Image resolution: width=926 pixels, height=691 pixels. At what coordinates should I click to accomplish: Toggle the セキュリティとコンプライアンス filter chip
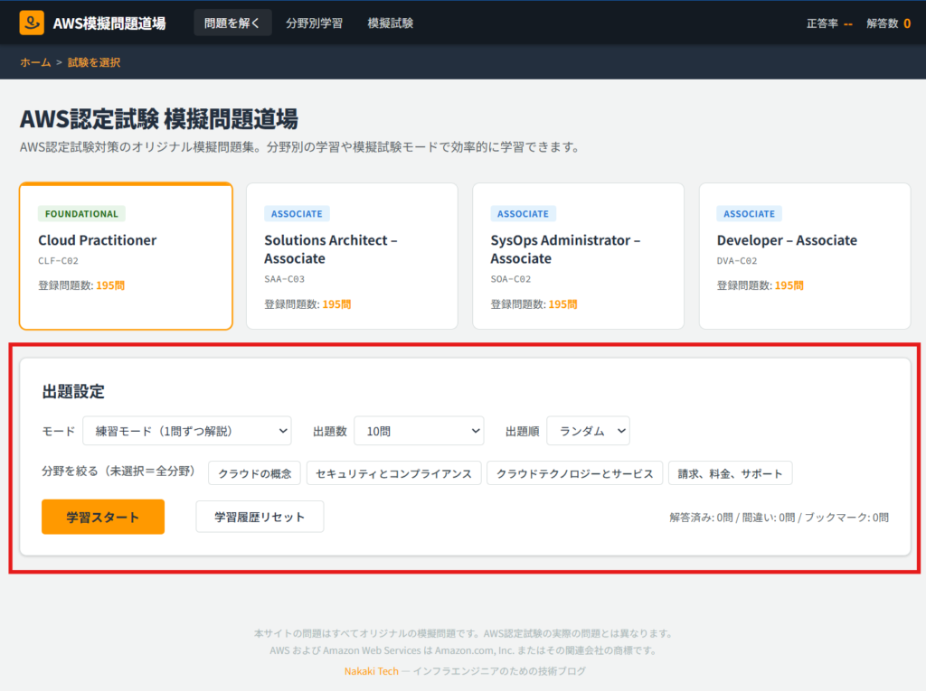393,473
